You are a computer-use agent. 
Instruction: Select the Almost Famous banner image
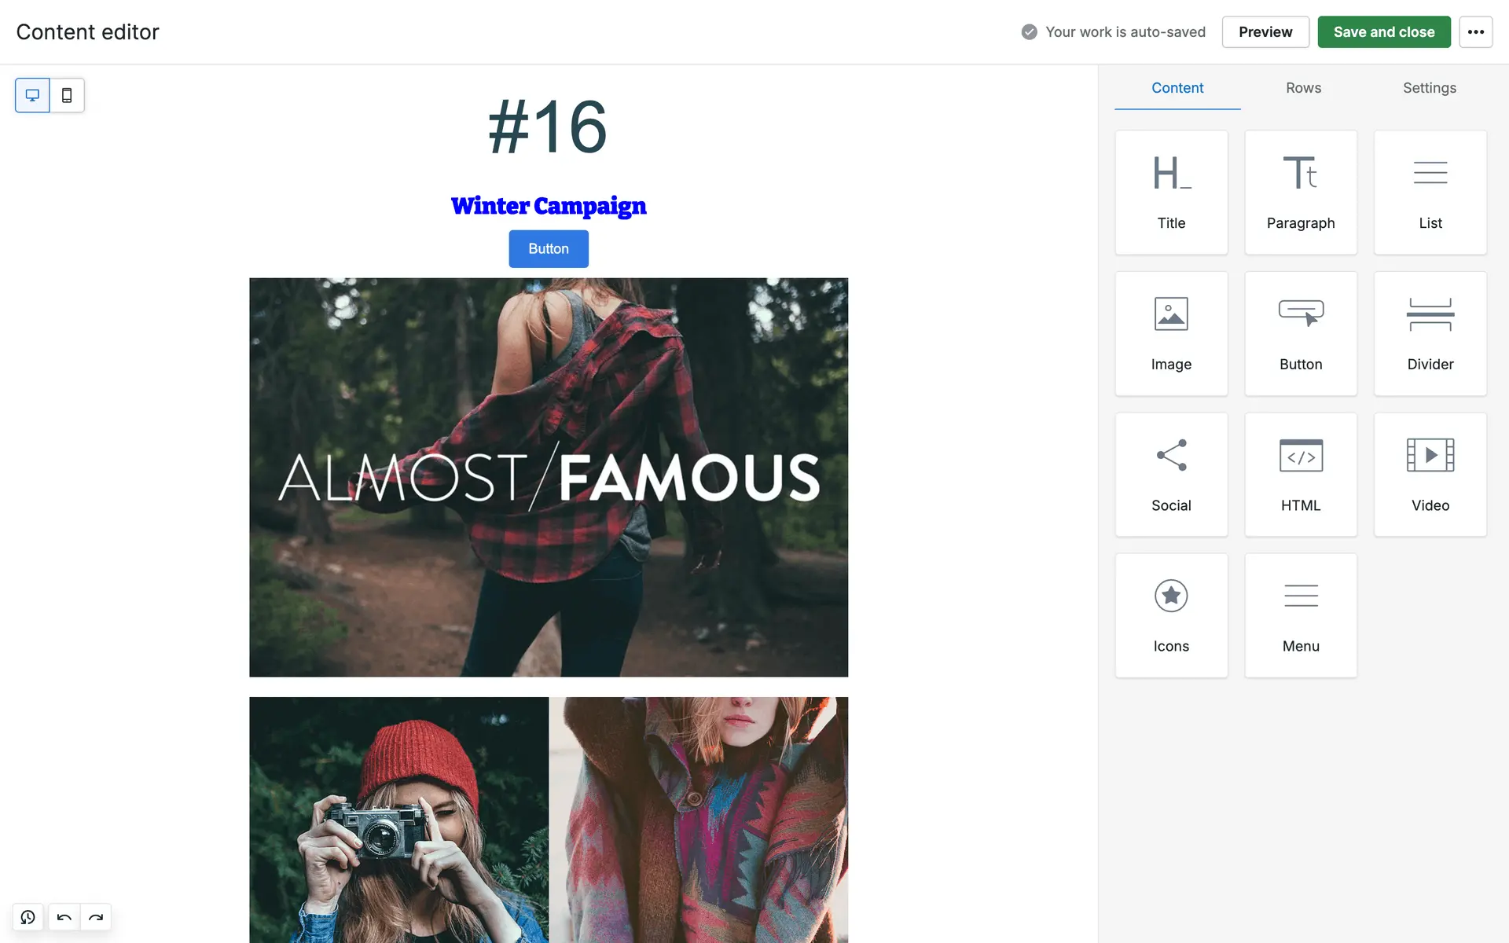pos(549,477)
